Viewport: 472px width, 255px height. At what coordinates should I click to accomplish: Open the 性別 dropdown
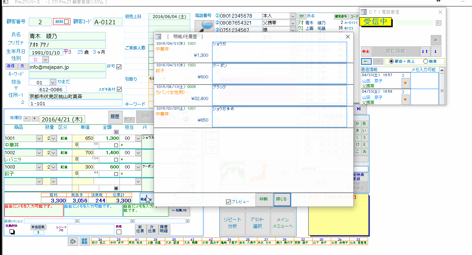(45, 59)
